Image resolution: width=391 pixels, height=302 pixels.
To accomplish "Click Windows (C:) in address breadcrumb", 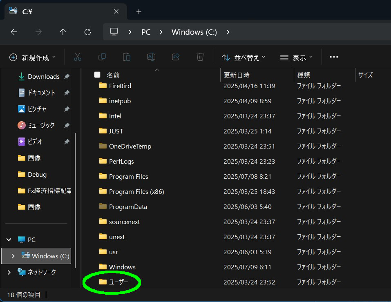I will [194, 32].
